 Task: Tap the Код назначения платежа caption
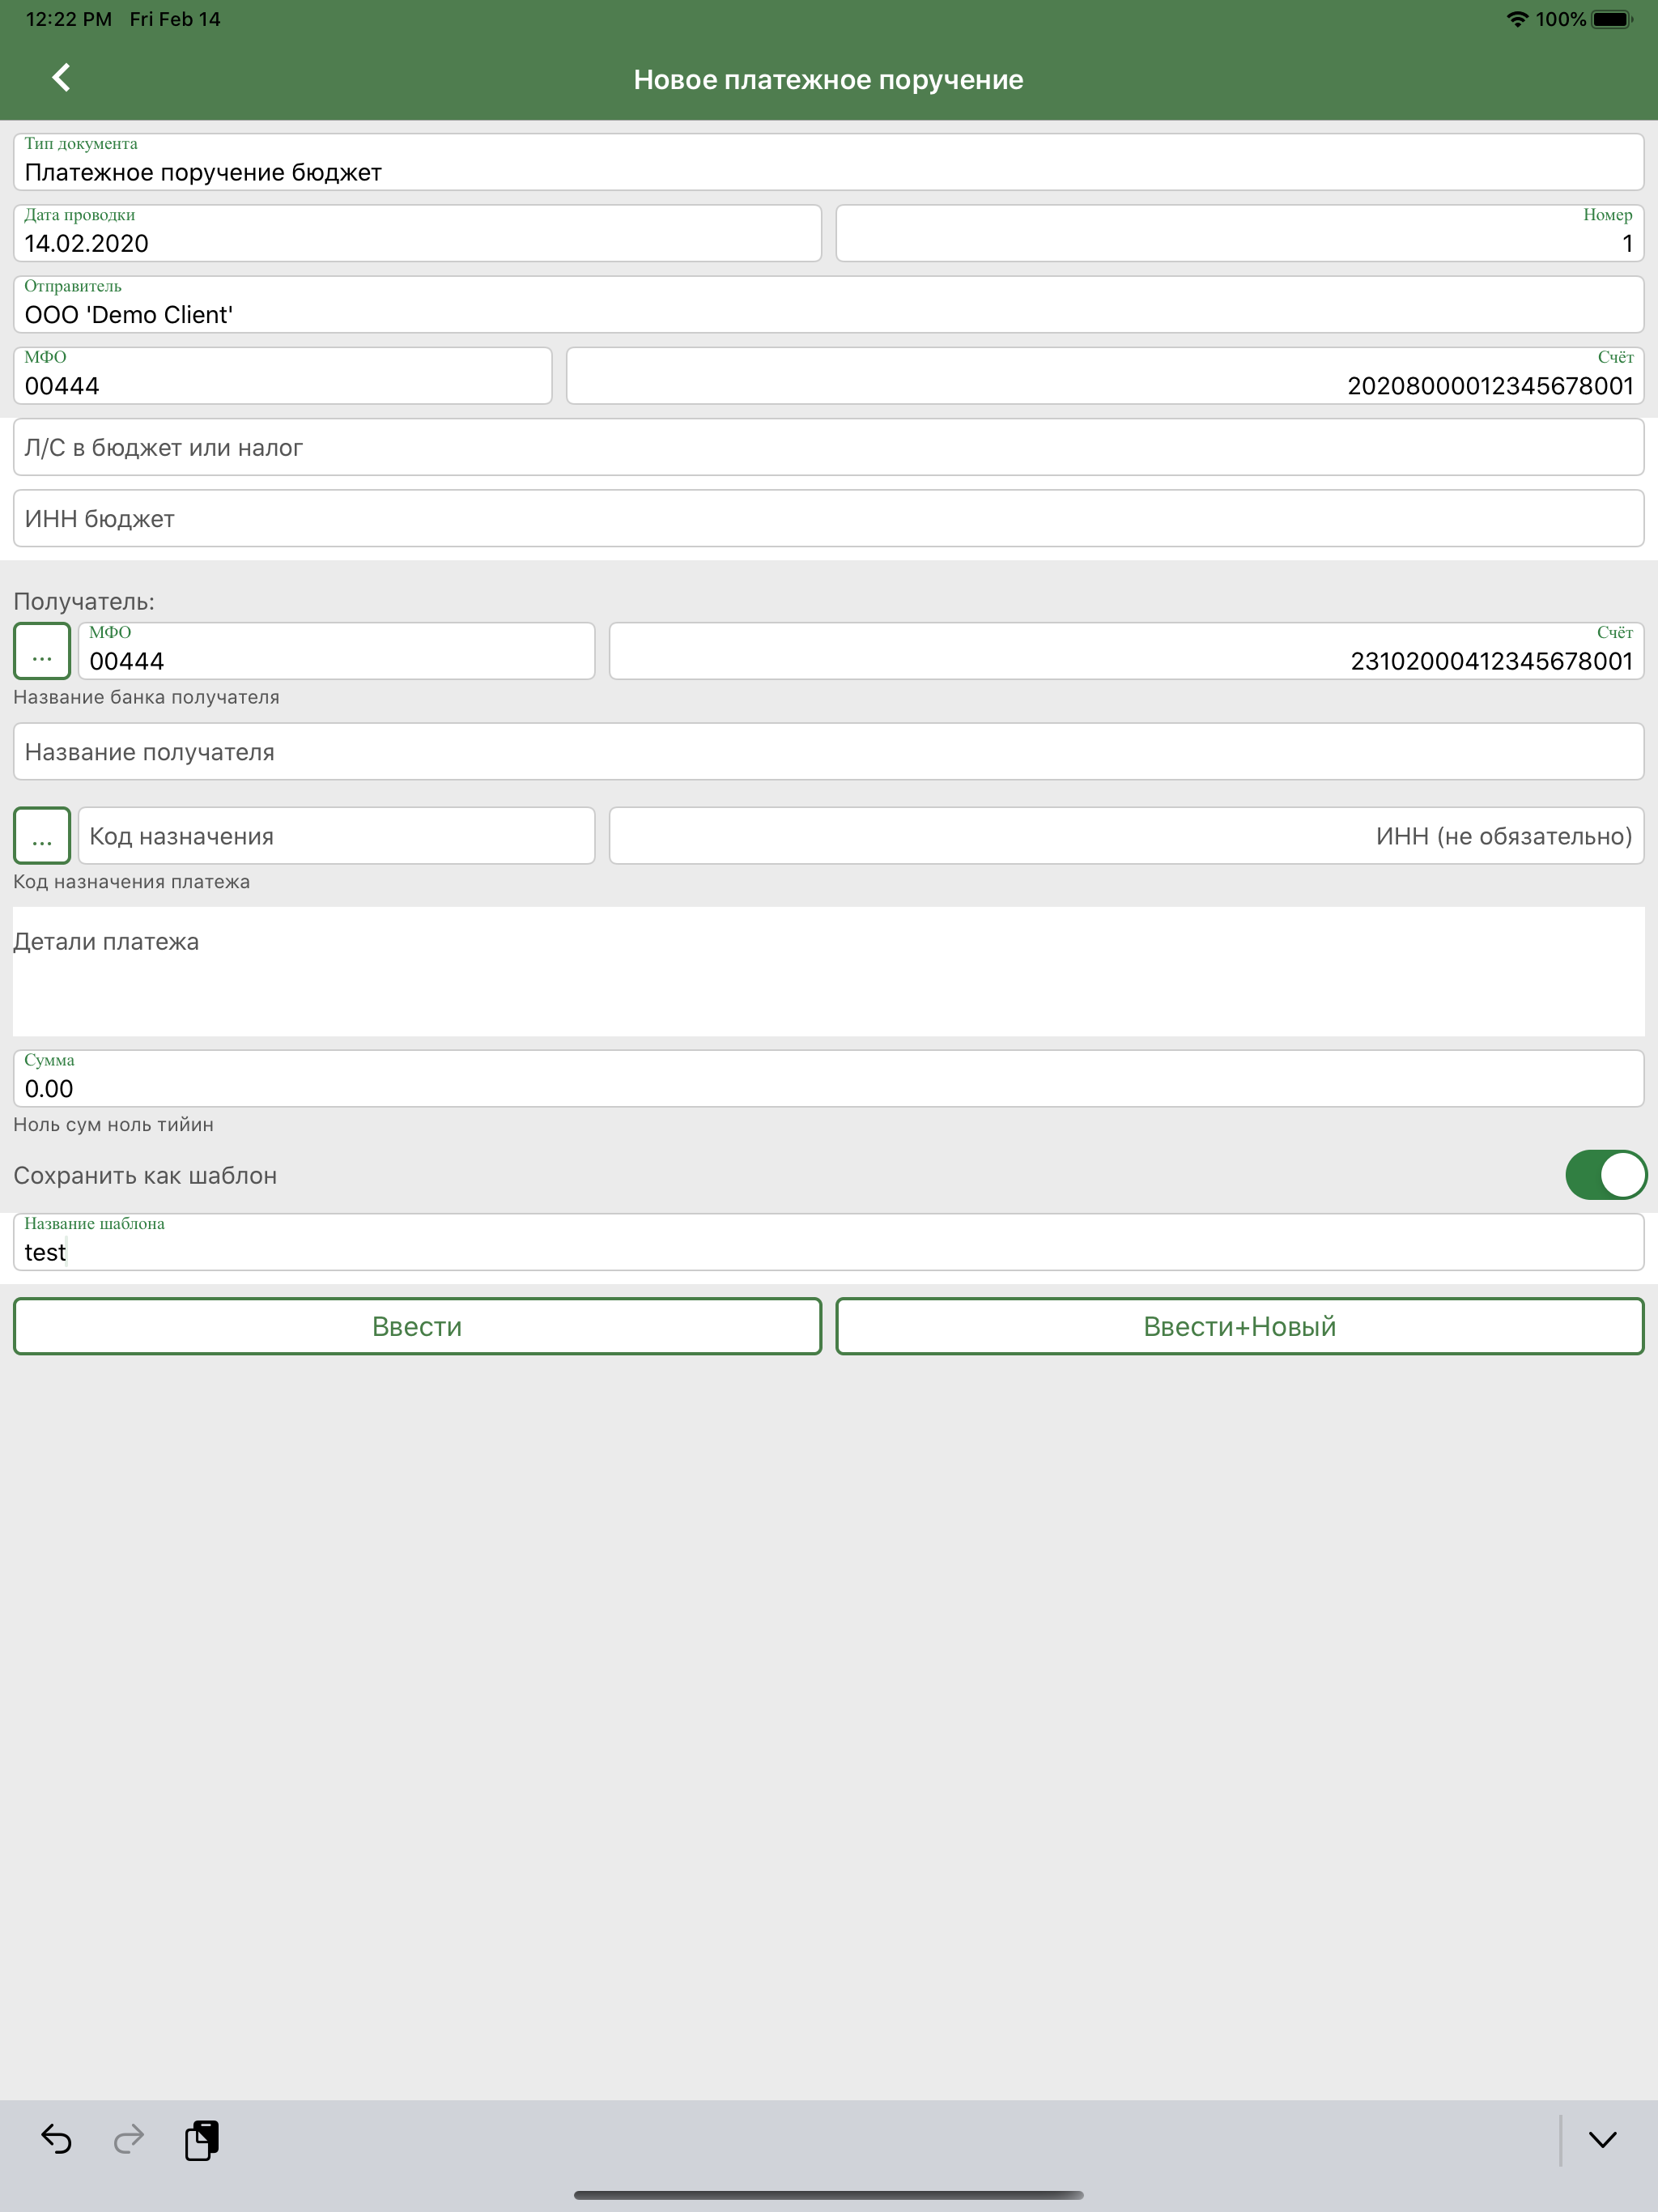point(131,882)
